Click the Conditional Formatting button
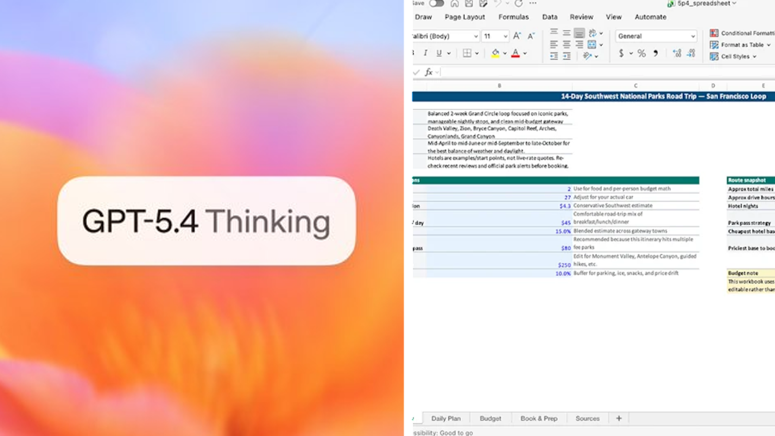Image resolution: width=775 pixels, height=436 pixels. (743, 33)
